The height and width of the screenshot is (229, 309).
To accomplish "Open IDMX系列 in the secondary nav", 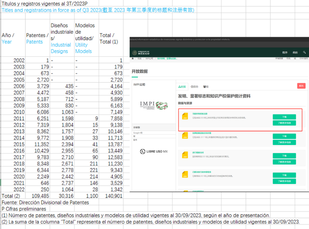I will 304,58.
